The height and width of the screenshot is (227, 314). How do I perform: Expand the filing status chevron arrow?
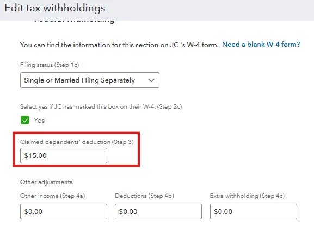(x=151, y=80)
